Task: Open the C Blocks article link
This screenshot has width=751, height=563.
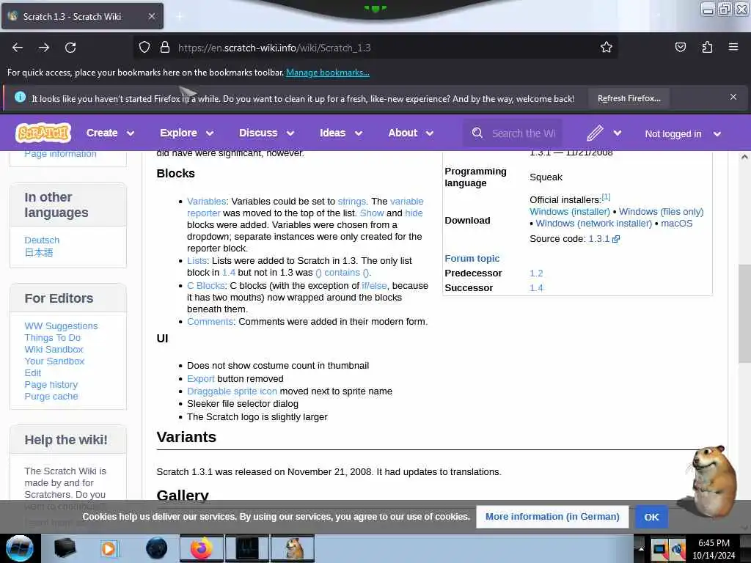Action: click(x=205, y=285)
